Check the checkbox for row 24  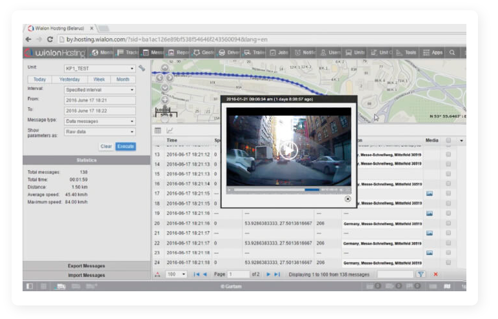coord(448,263)
